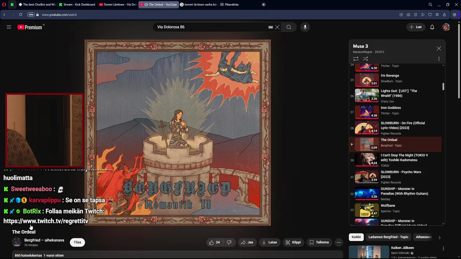Toggle playlist shuffle
The width and height of the screenshot is (461, 259).
pyautogui.click(x=366, y=59)
